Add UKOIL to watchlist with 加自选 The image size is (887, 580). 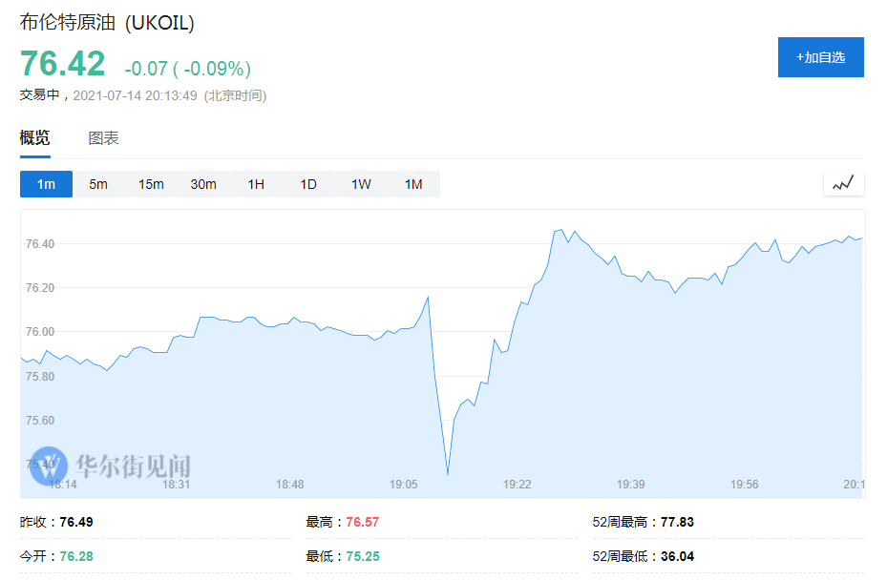tap(820, 57)
